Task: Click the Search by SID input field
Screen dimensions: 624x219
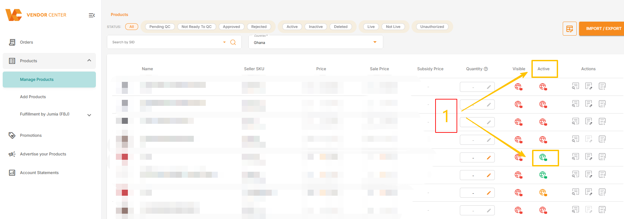Action: (165, 42)
